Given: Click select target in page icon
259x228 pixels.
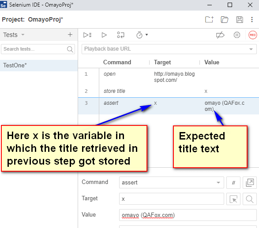Looking at the screenshot, I should (233, 199).
